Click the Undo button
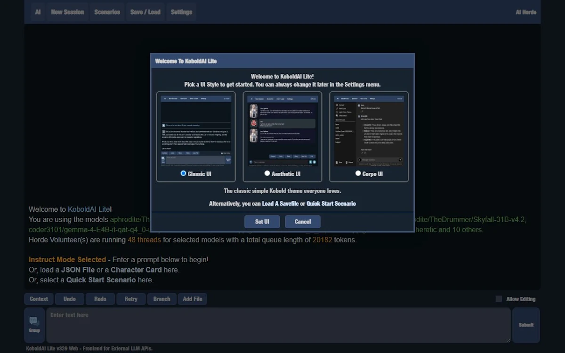The height and width of the screenshot is (353, 565). click(x=70, y=299)
